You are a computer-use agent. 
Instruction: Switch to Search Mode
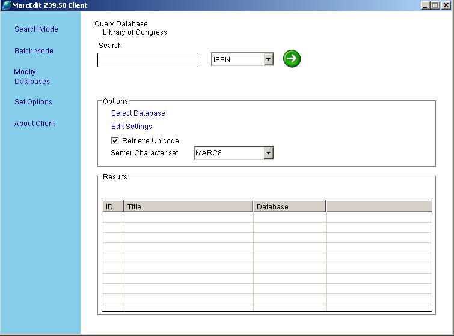pos(36,29)
